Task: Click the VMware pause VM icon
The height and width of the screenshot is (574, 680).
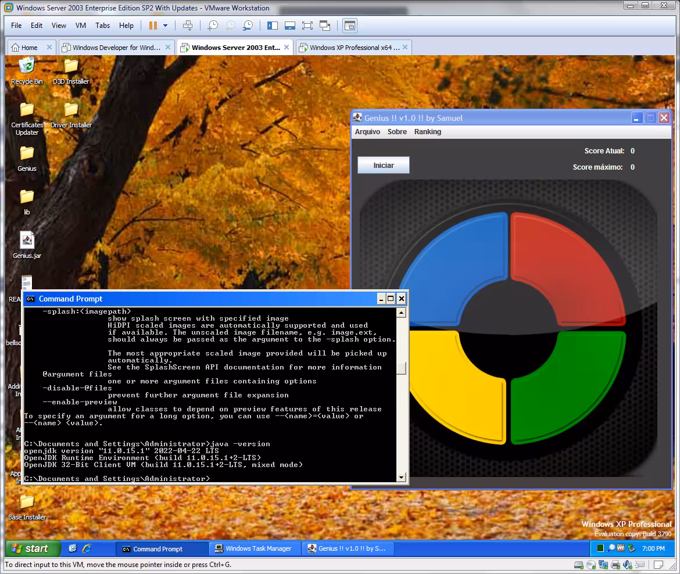Action: (153, 26)
